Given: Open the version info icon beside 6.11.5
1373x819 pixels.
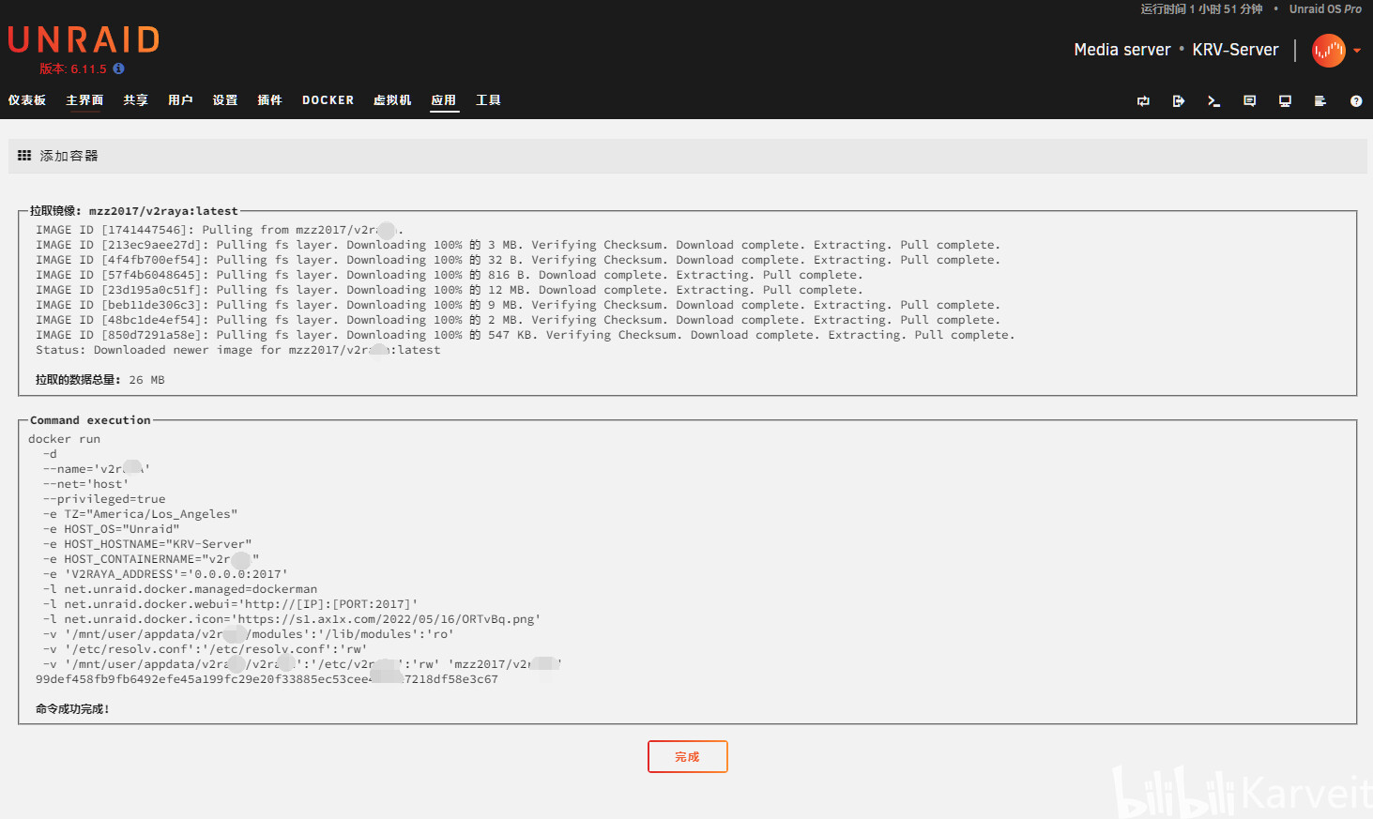Looking at the screenshot, I should click(x=118, y=68).
